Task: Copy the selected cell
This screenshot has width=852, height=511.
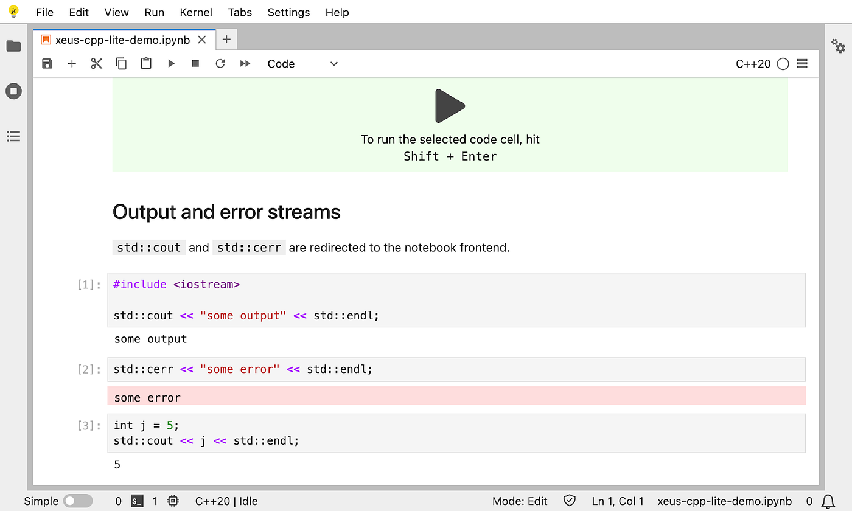Action: coord(121,64)
